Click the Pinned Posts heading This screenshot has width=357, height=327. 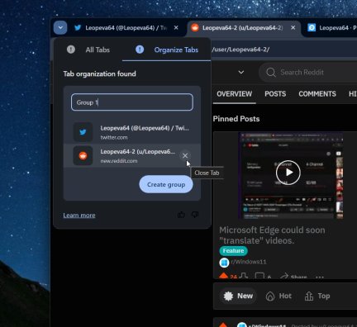tap(236, 119)
